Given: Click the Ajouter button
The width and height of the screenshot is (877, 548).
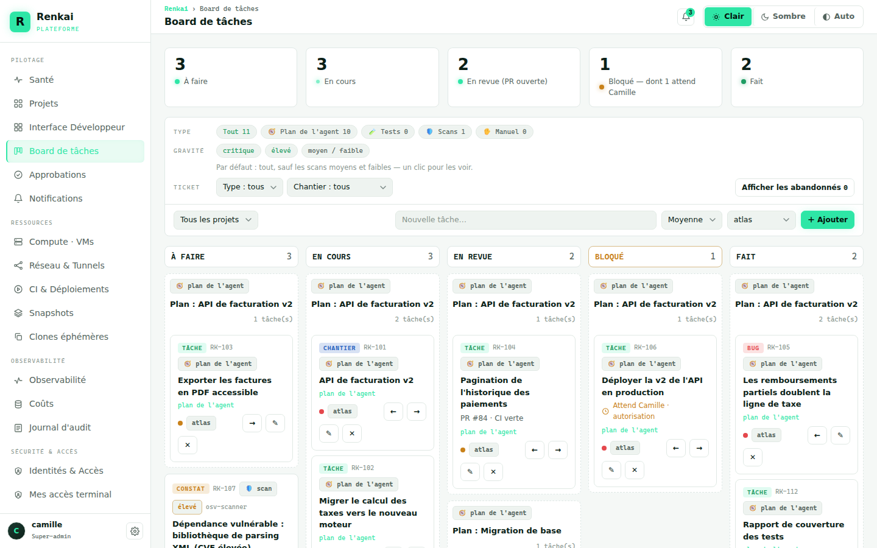Looking at the screenshot, I should tap(828, 220).
